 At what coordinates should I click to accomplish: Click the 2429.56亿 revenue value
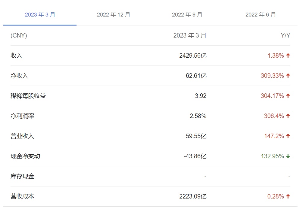[193, 56]
